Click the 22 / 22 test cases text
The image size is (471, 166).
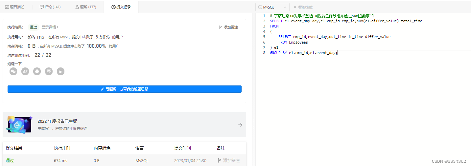43,55
